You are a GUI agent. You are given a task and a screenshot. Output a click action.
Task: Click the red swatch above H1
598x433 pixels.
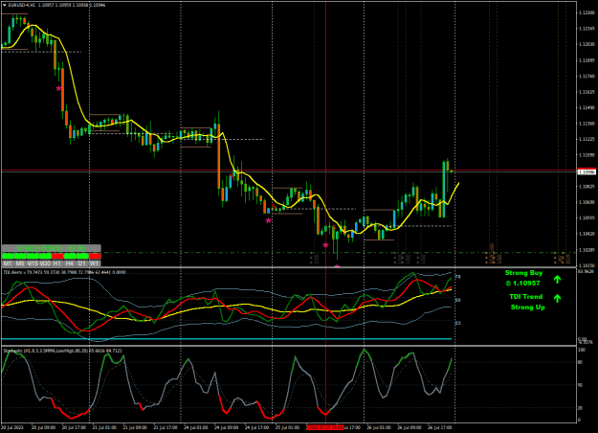(x=57, y=256)
